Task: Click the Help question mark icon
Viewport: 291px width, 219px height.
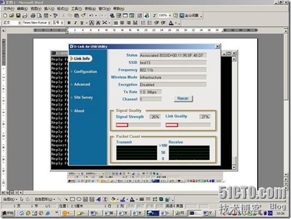Action: (x=176, y=16)
